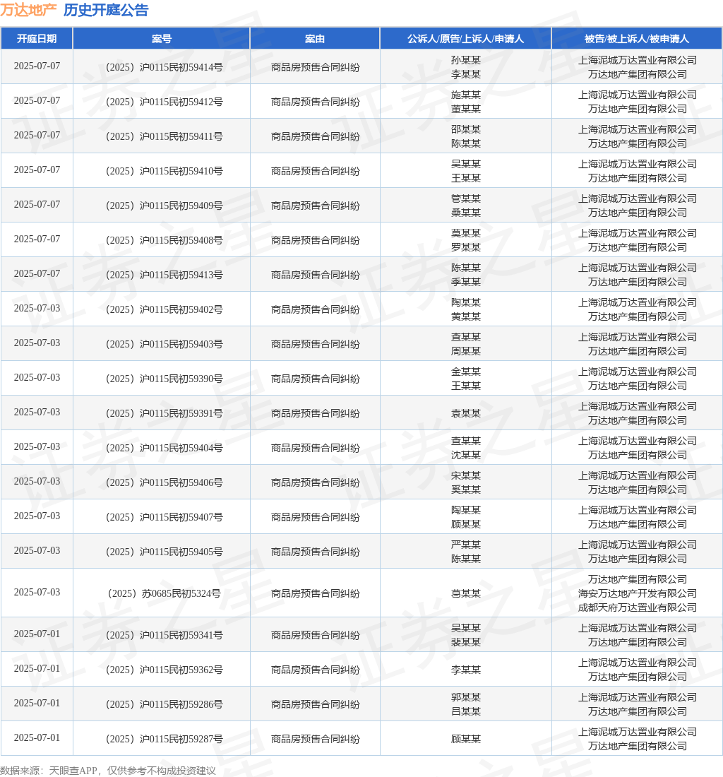Screen dimensions: 723x777
Task: Select case number 沪0115民初59409号
Action: point(164,206)
